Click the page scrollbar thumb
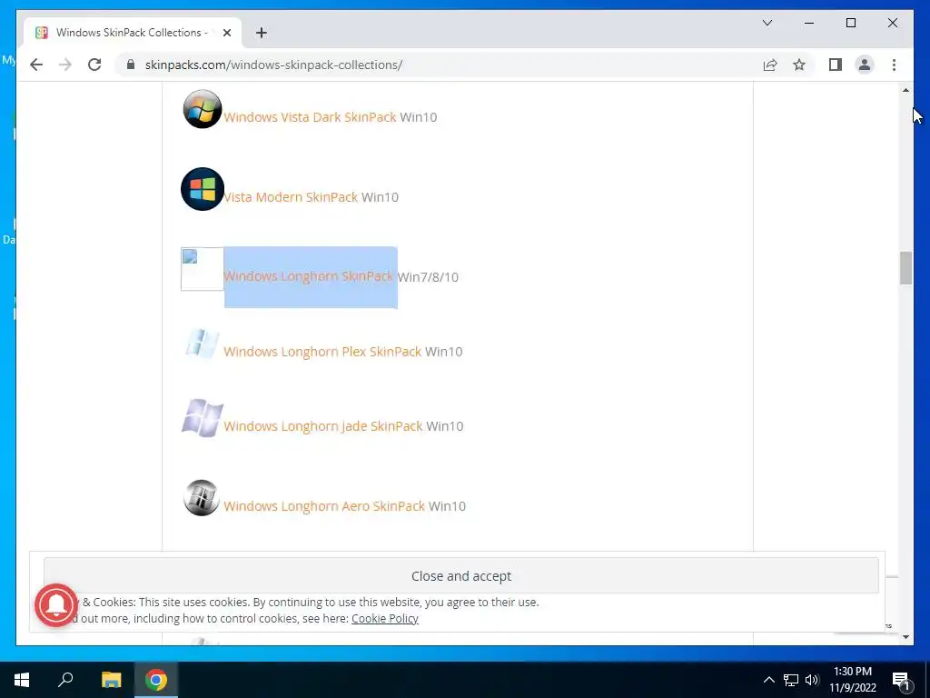 click(905, 268)
